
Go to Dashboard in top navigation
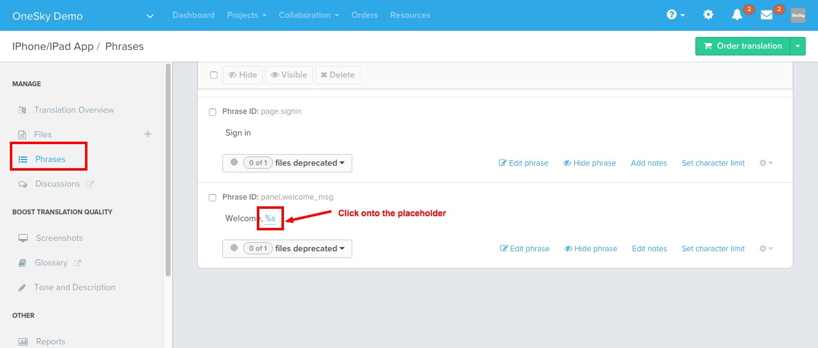pyautogui.click(x=193, y=15)
